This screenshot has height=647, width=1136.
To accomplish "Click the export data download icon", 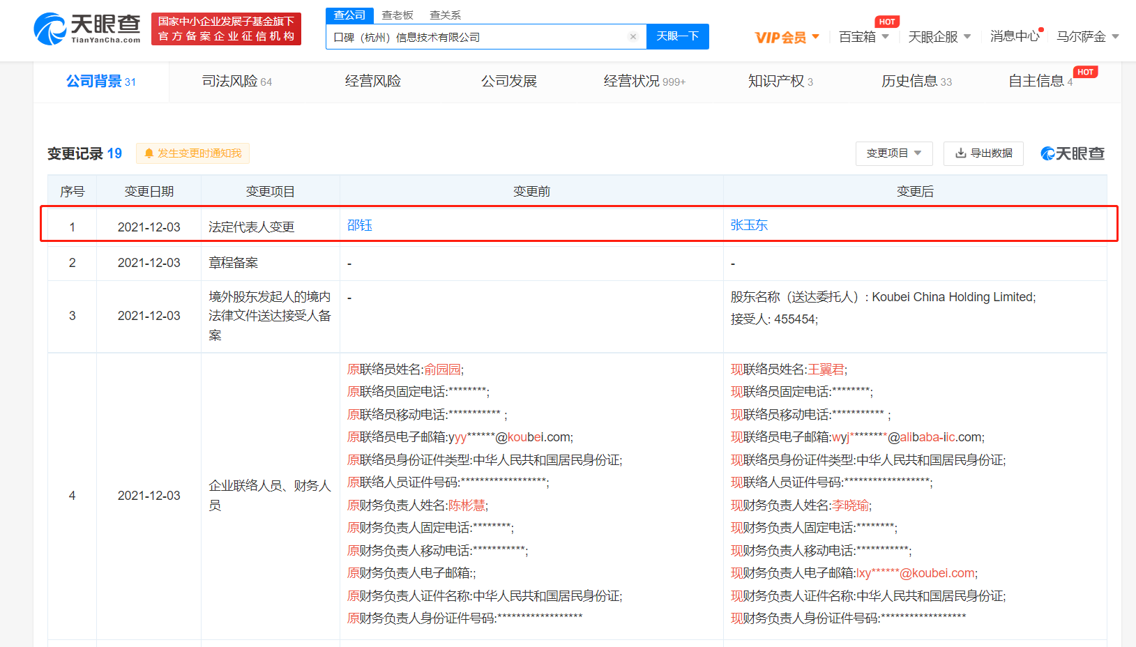I will 960,153.
